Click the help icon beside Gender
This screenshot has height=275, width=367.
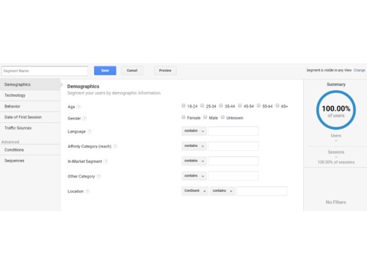[84, 118]
